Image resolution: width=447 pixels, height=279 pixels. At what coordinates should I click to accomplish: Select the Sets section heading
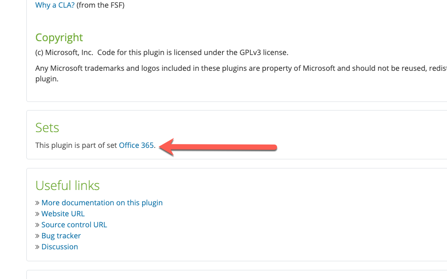(x=47, y=127)
